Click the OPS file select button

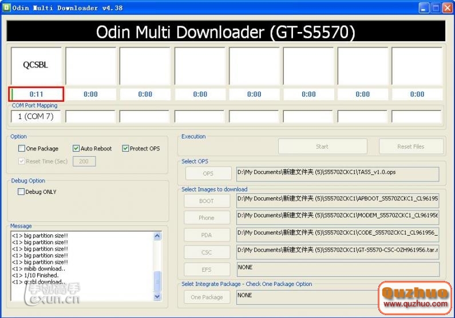tap(208, 174)
